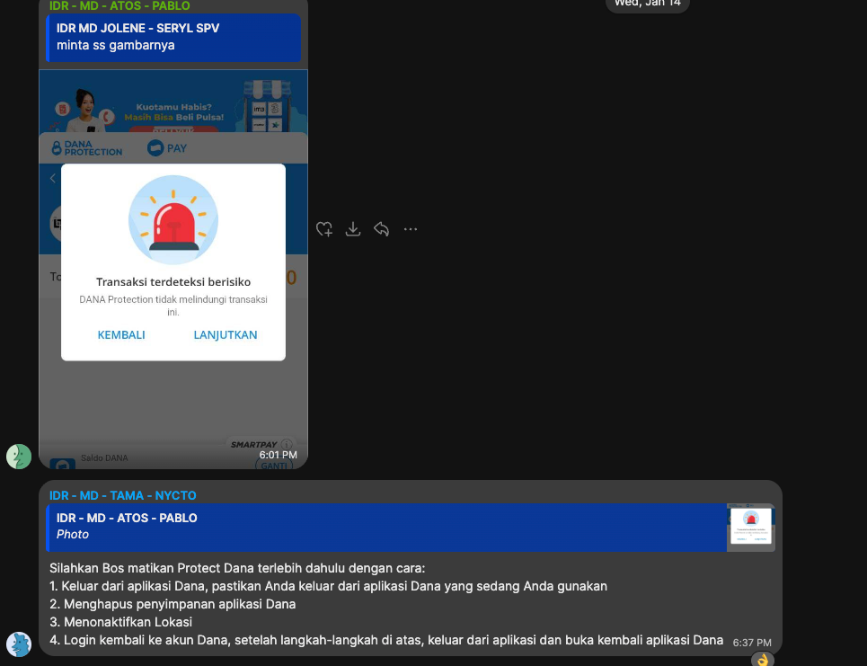The image size is (867, 666).
Task: Reply to the photo message
Action: (382, 229)
